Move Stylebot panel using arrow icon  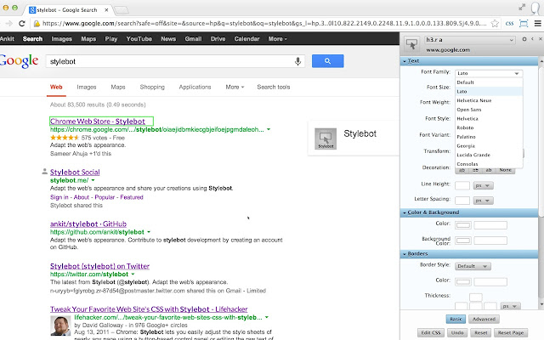[x=532, y=39]
